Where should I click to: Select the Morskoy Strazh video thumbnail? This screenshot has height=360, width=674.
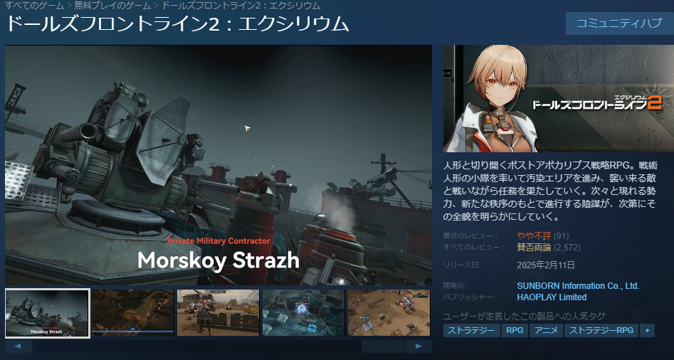click(47, 313)
